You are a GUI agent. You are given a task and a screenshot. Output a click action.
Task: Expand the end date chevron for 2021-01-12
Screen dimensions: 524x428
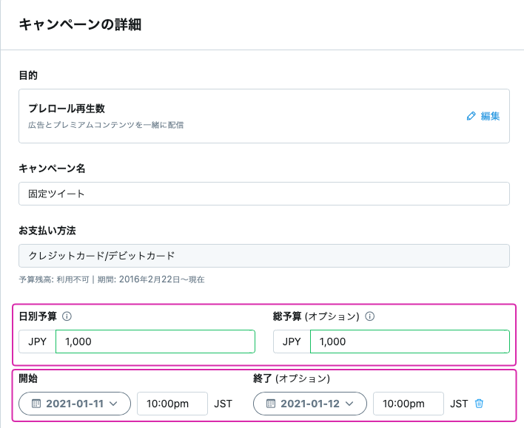click(x=349, y=404)
